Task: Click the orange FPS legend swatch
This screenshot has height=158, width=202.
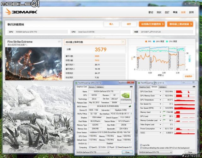Action: tap(146, 41)
